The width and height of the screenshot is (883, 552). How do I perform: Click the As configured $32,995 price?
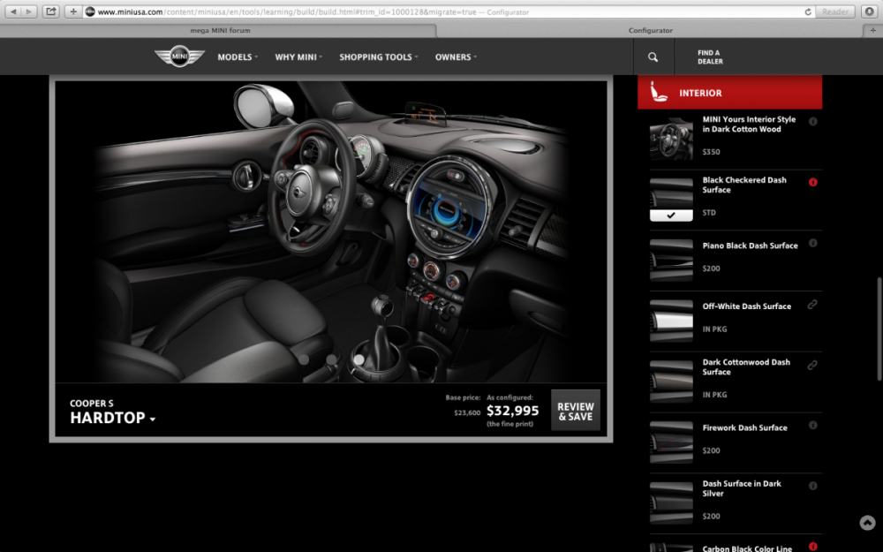click(512, 411)
